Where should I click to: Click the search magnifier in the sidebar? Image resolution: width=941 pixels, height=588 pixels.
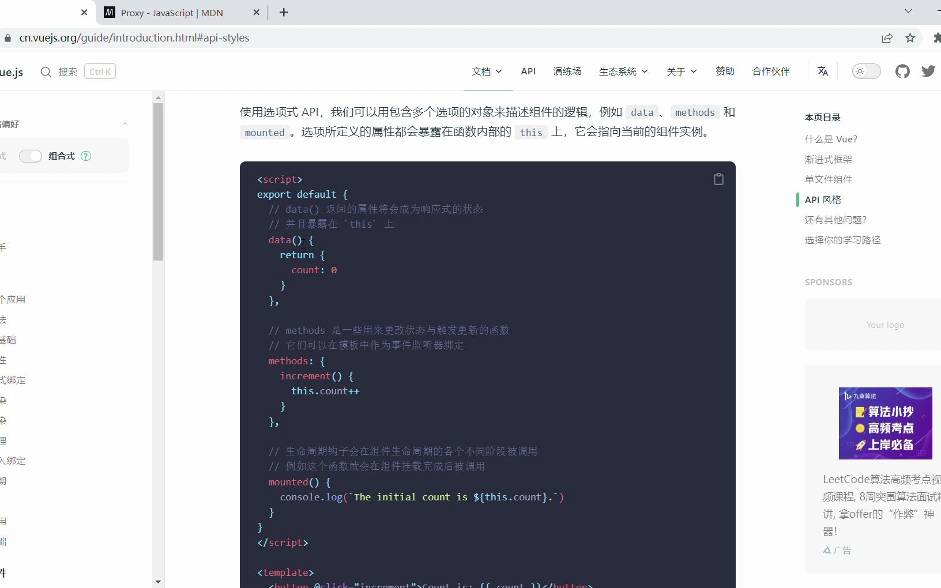[x=46, y=71]
